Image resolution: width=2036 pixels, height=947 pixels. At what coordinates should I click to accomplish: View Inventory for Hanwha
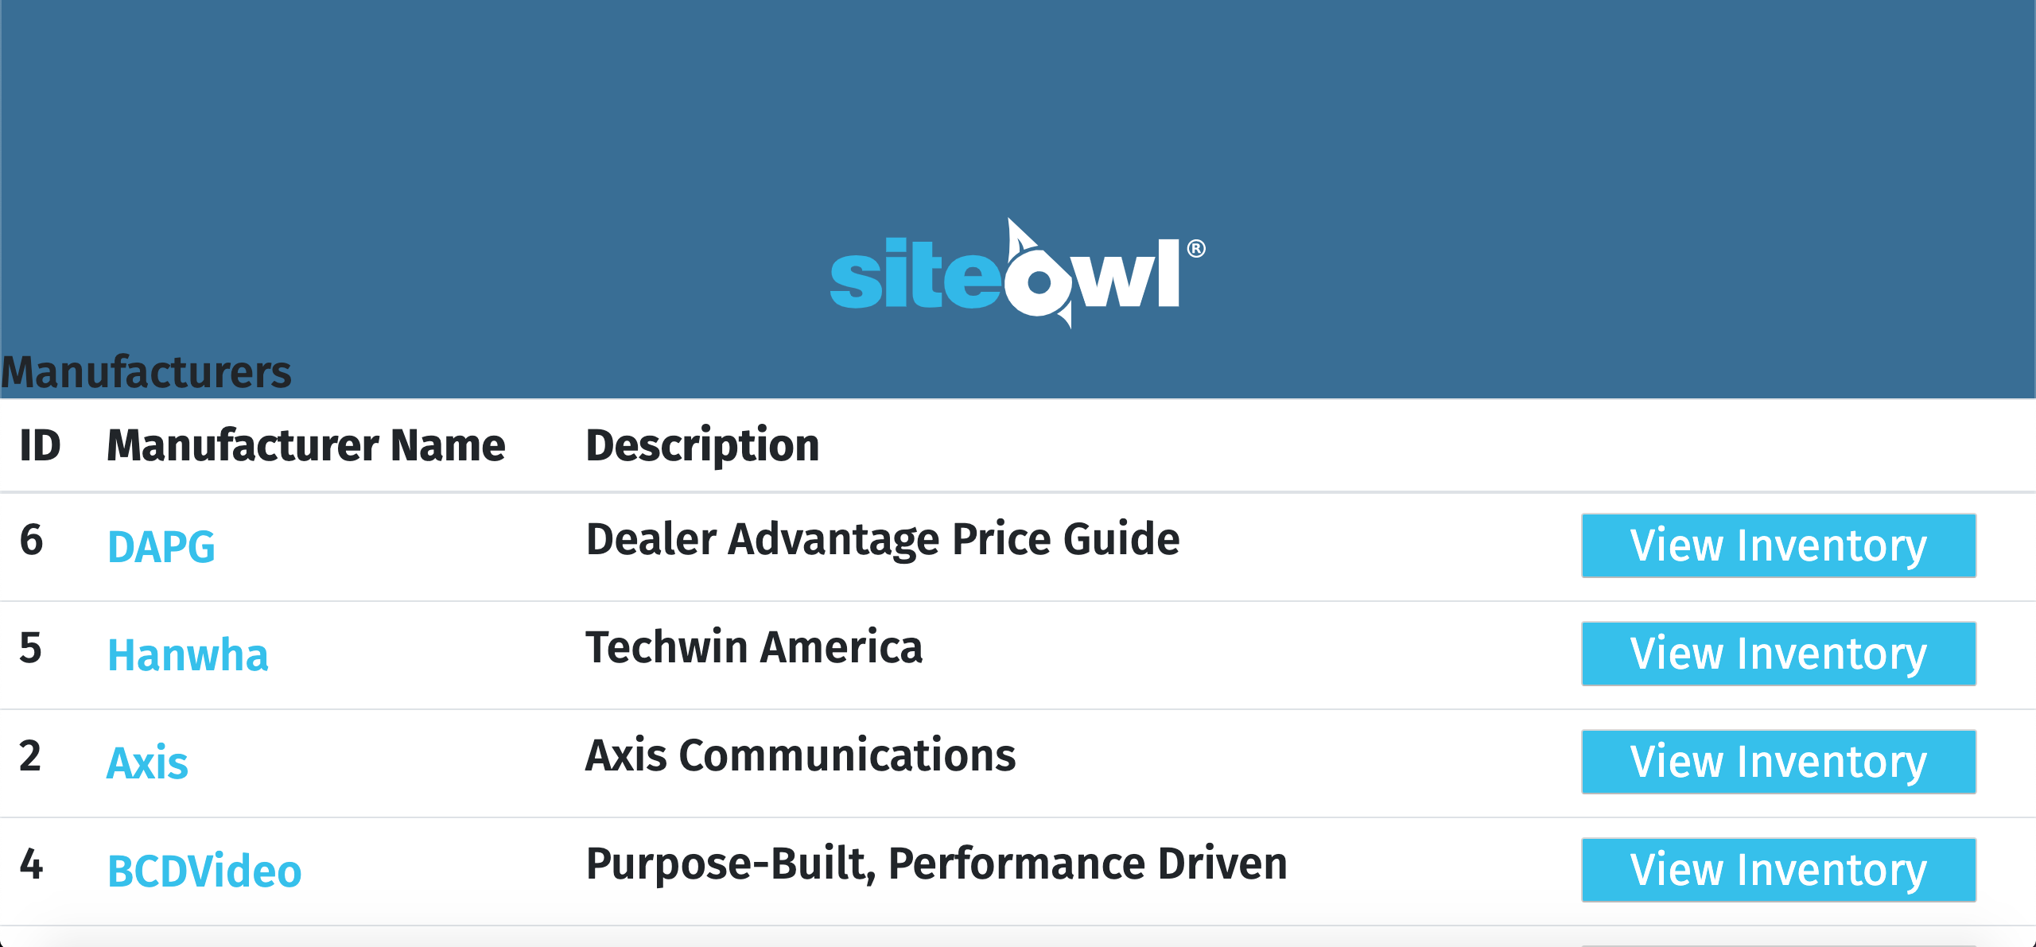pos(1778,654)
